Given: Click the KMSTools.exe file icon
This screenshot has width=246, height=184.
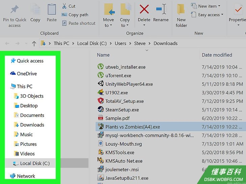Looking at the screenshot, I should click(100, 152).
